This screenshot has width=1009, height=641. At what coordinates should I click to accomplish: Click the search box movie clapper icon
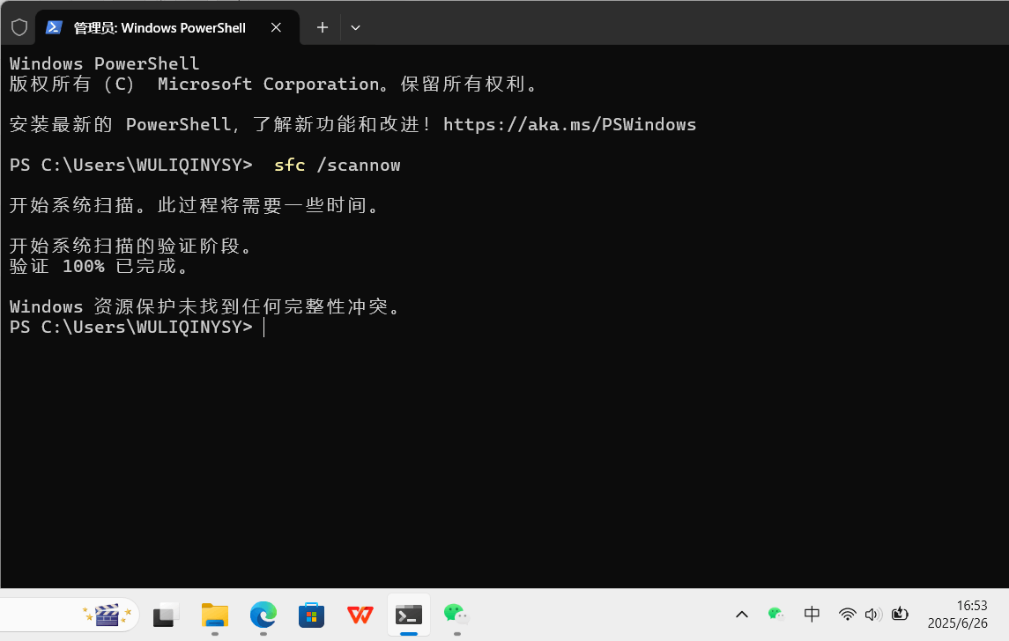point(107,615)
